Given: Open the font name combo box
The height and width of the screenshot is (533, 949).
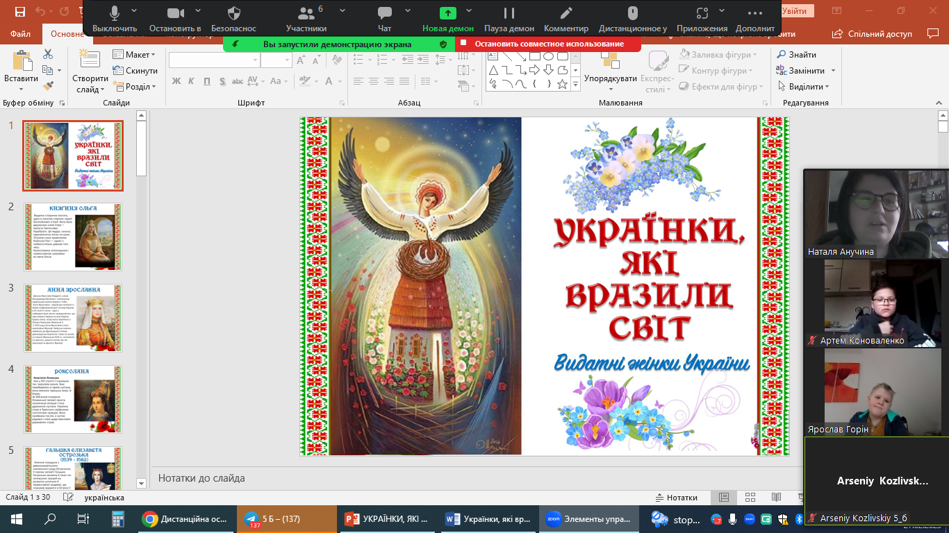Looking at the screenshot, I should (x=214, y=60).
